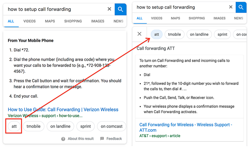Clear the right search box with X
This screenshot has width=249, height=148.
point(231,7)
